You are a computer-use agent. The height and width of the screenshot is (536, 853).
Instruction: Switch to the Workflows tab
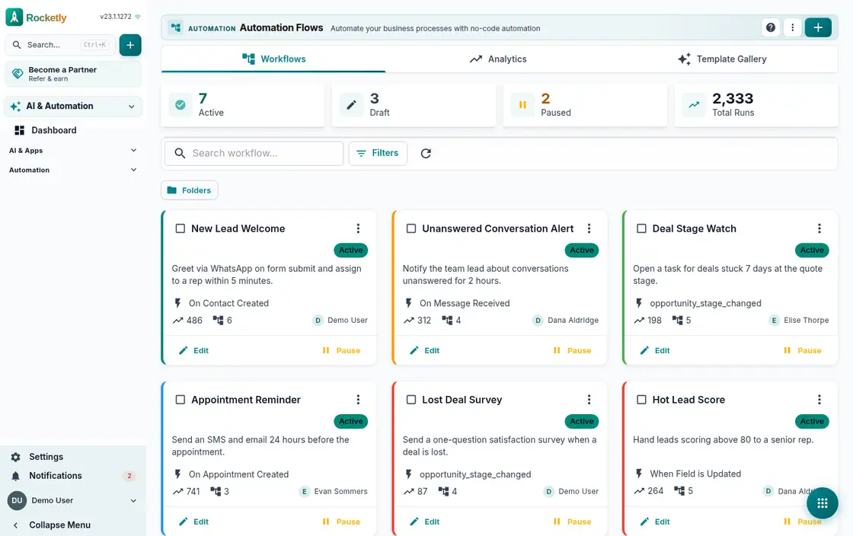pyautogui.click(x=273, y=59)
